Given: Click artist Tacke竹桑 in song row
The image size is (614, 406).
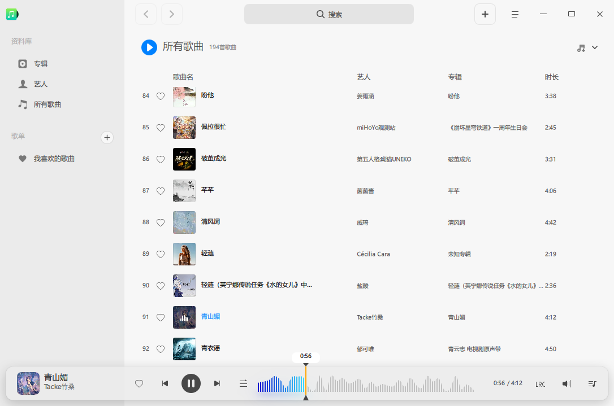Looking at the screenshot, I should [x=370, y=317].
